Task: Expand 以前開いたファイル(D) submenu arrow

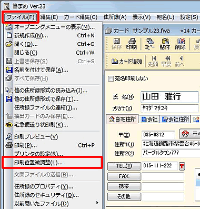Action: tap(97, 203)
